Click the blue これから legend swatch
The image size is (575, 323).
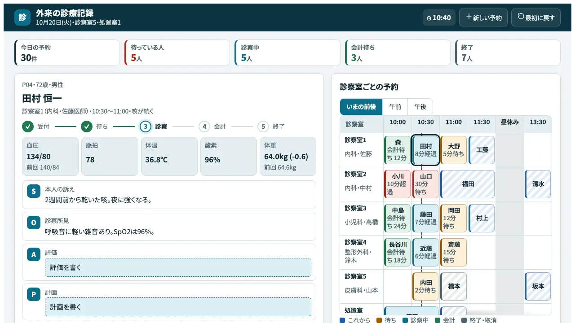[343, 320]
